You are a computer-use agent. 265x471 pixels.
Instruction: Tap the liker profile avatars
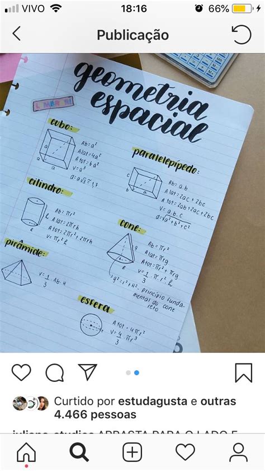[30, 403]
